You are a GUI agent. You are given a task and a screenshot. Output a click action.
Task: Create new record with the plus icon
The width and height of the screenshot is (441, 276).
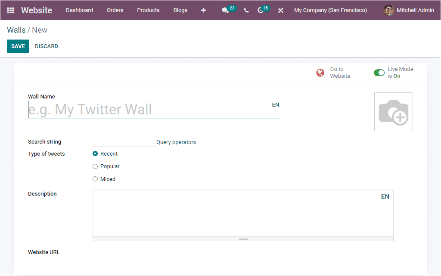203,10
